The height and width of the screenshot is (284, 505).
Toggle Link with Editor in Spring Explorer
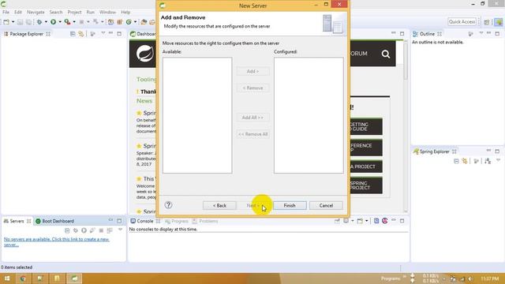click(x=465, y=161)
